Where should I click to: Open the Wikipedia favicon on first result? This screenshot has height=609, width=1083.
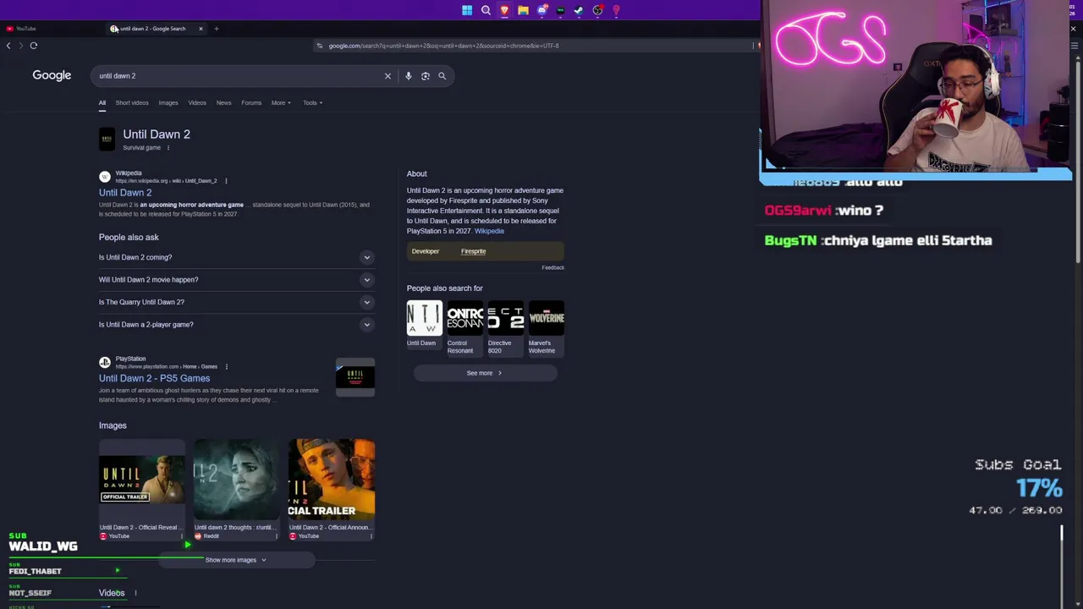click(x=105, y=177)
